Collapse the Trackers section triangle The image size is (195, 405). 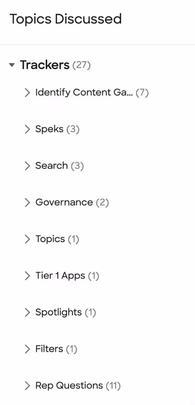(11, 65)
